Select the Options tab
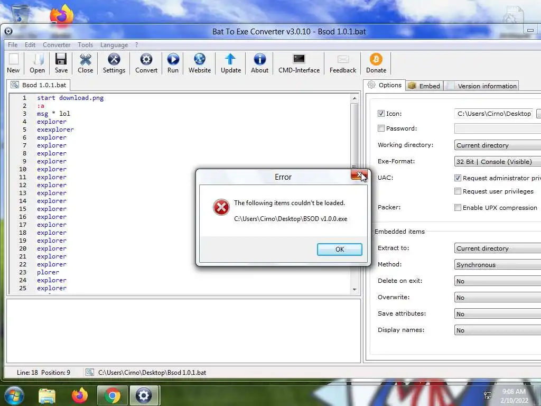541x406 pixels. tap(384, 85)
